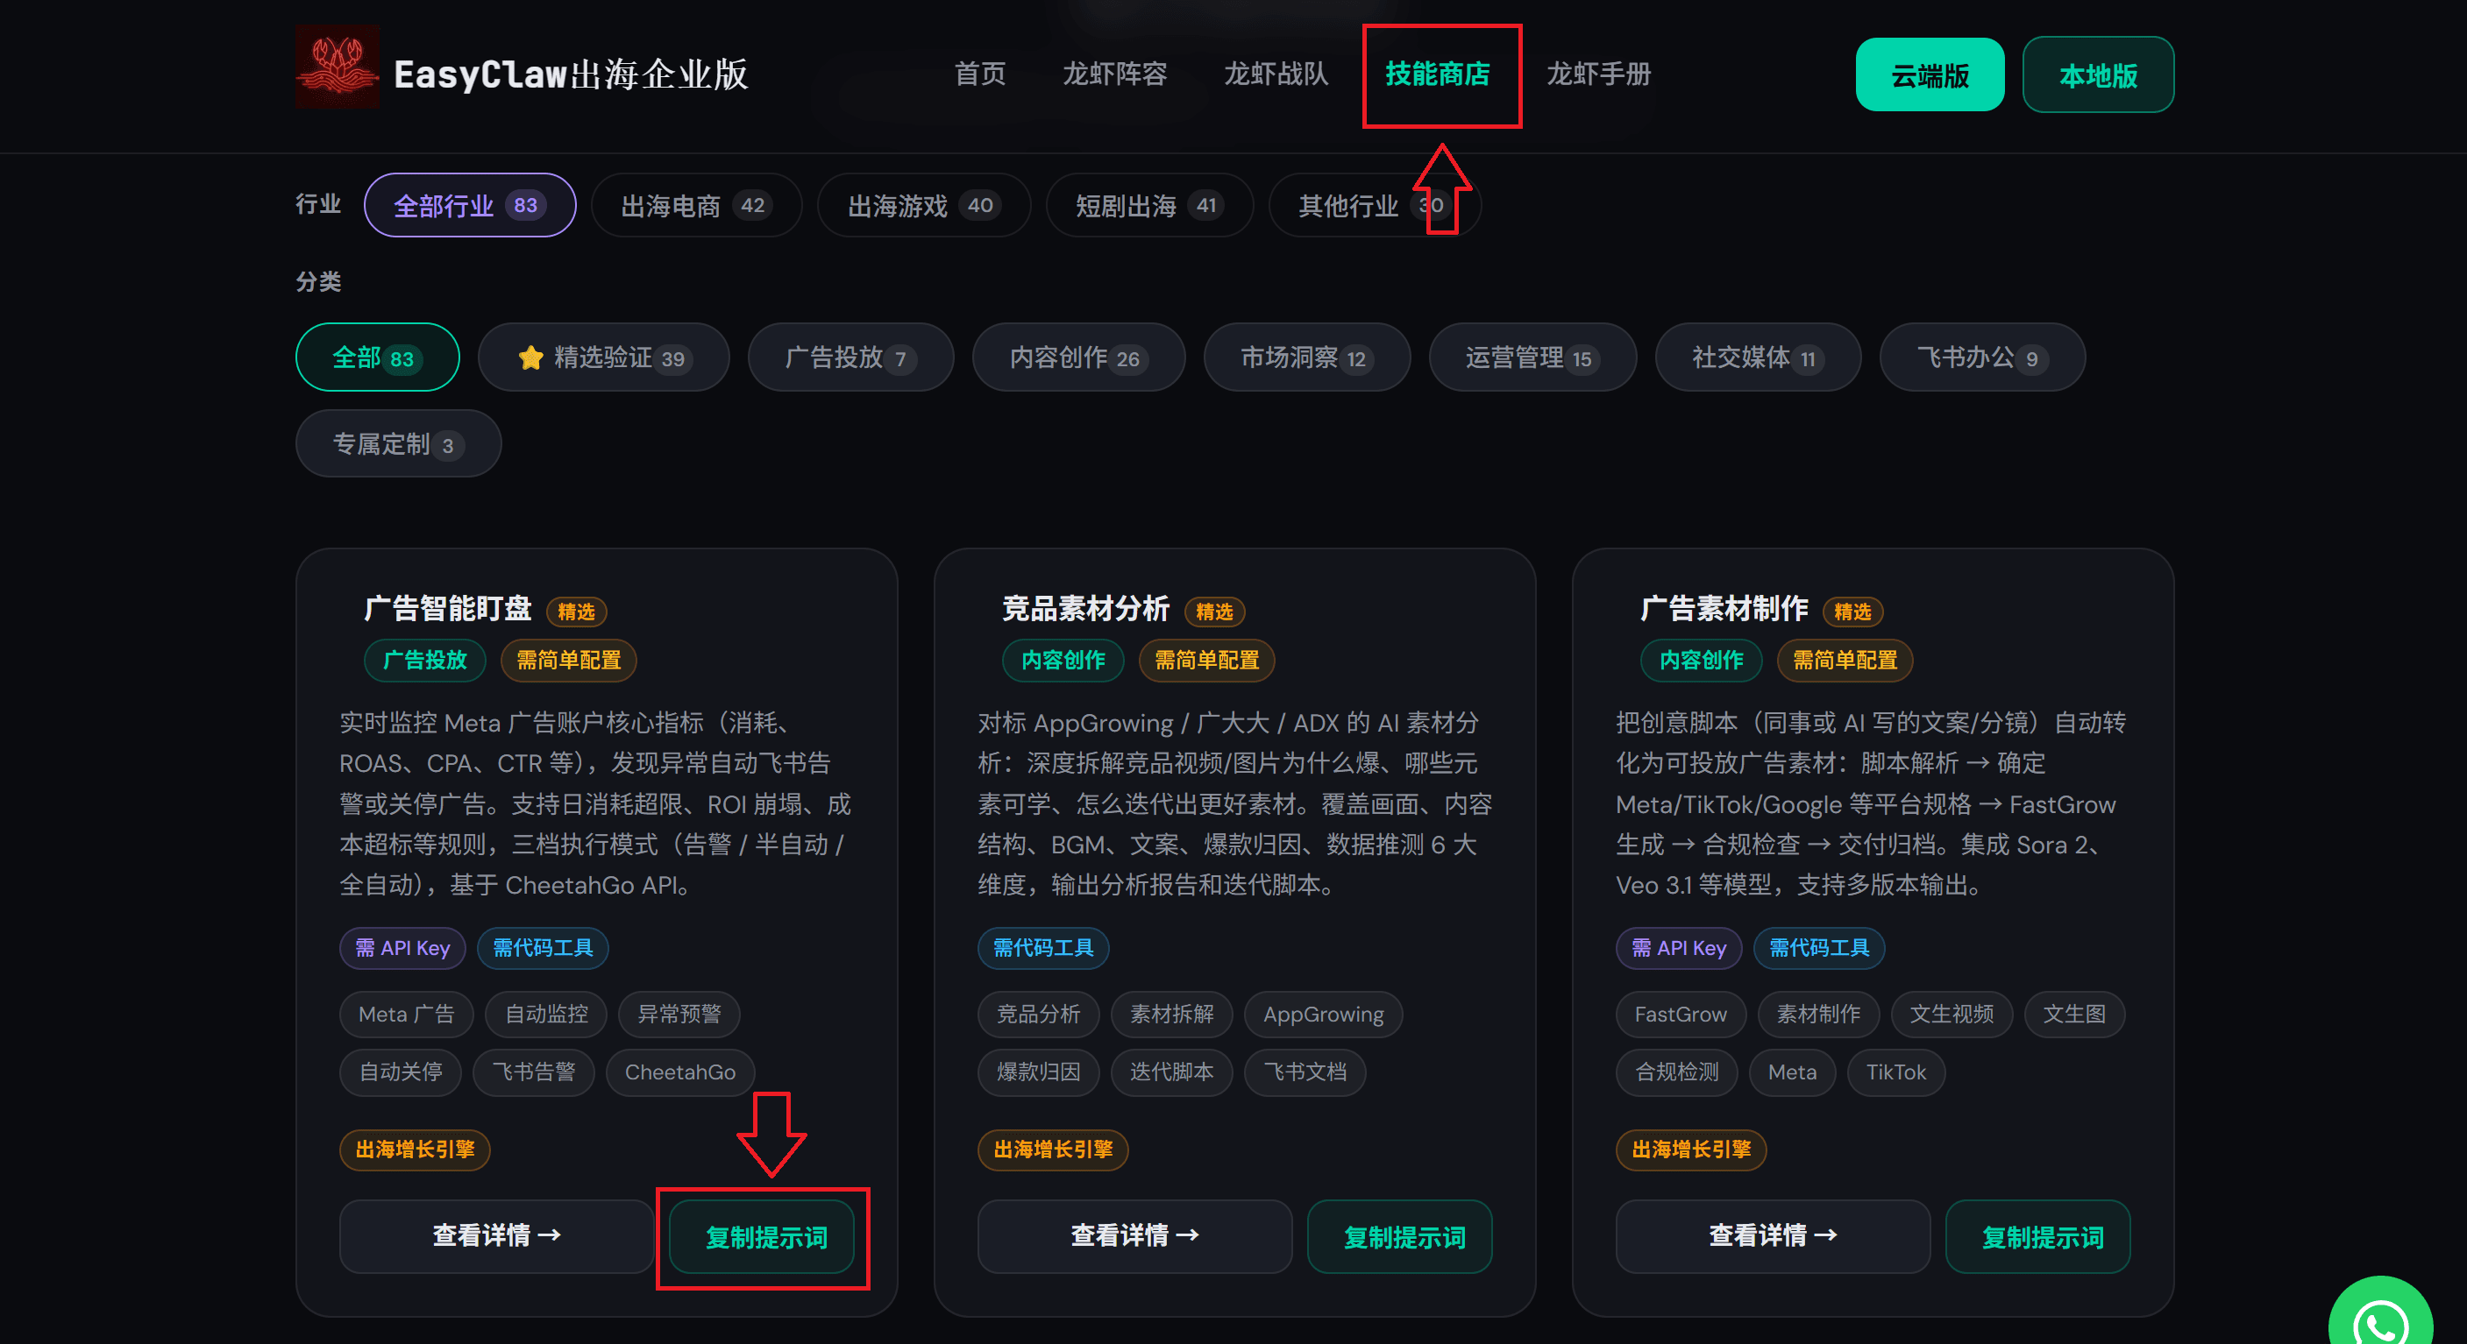Copy prompt for 广告智能盯盘 card
Viewport: 2467px width, 1344px height.
point(763,1237)
